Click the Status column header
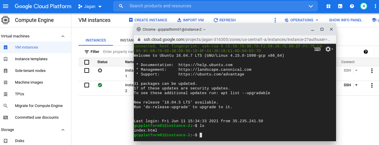The image size is (379, 145). tap(102, 62)
